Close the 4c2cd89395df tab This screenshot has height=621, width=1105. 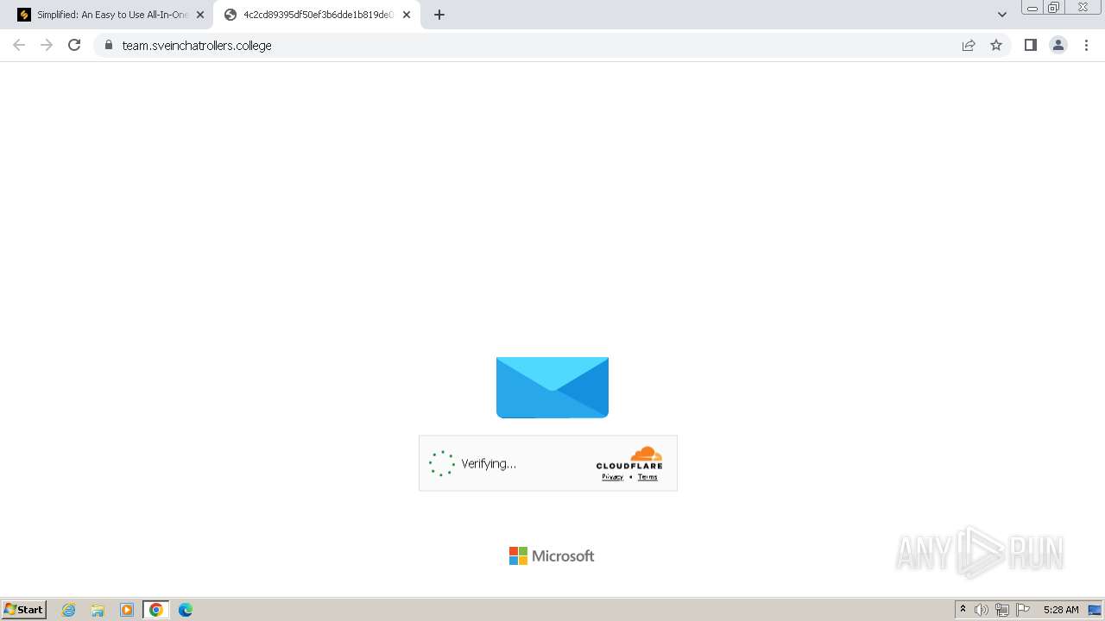[x=407, y=15]
